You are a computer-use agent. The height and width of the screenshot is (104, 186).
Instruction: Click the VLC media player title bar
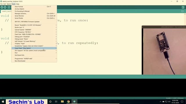point(164,27)
